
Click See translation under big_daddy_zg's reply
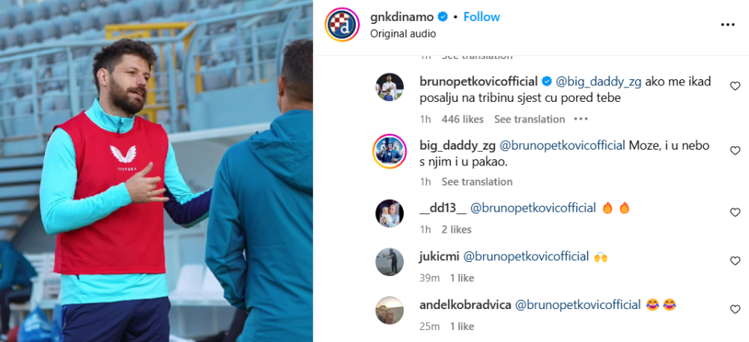(x=476, y=182)
